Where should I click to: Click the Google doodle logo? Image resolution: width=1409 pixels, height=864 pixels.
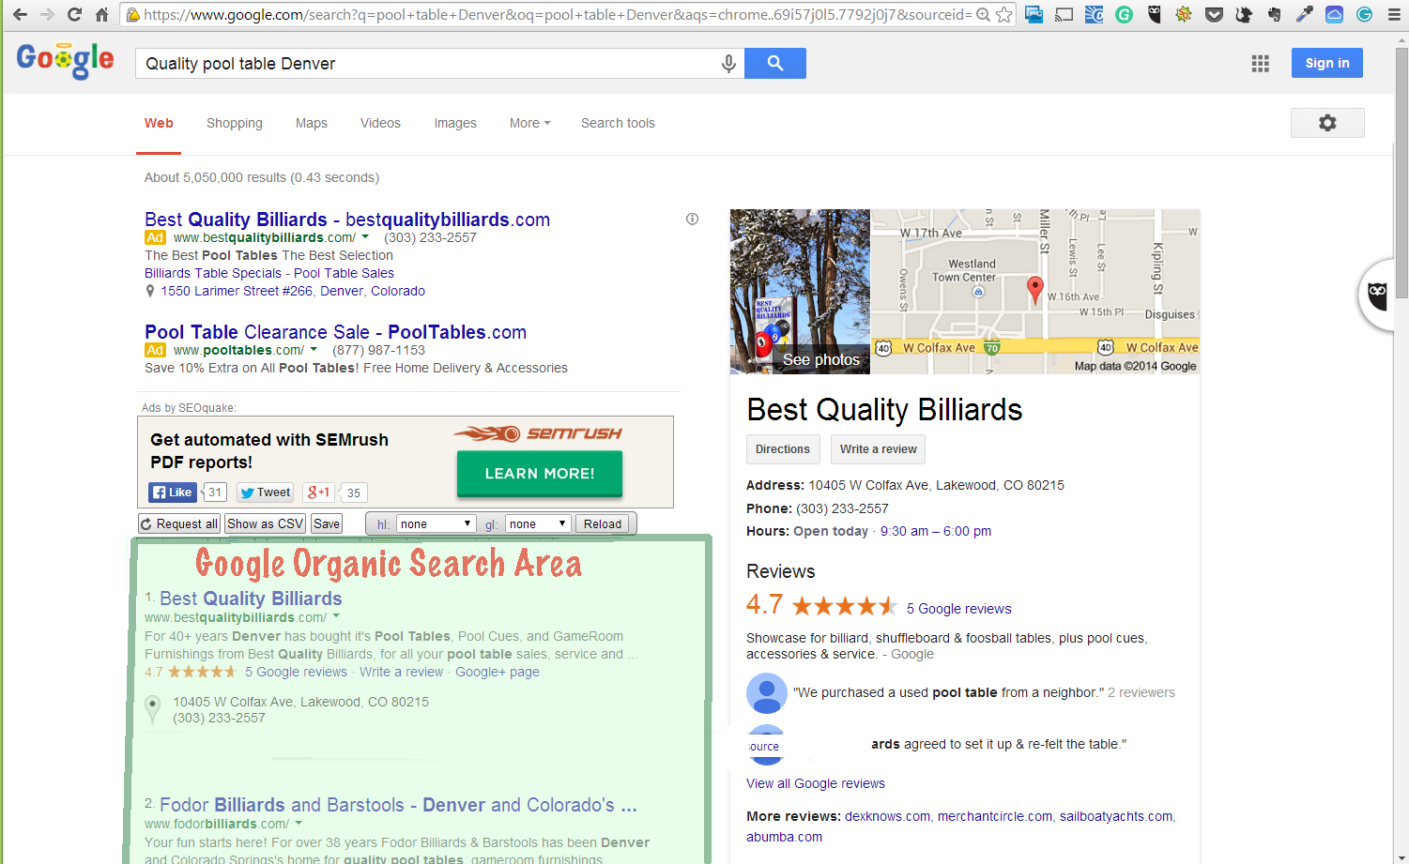66,60
